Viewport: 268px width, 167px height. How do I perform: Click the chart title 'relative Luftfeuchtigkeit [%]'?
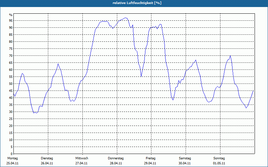(137, 3)
